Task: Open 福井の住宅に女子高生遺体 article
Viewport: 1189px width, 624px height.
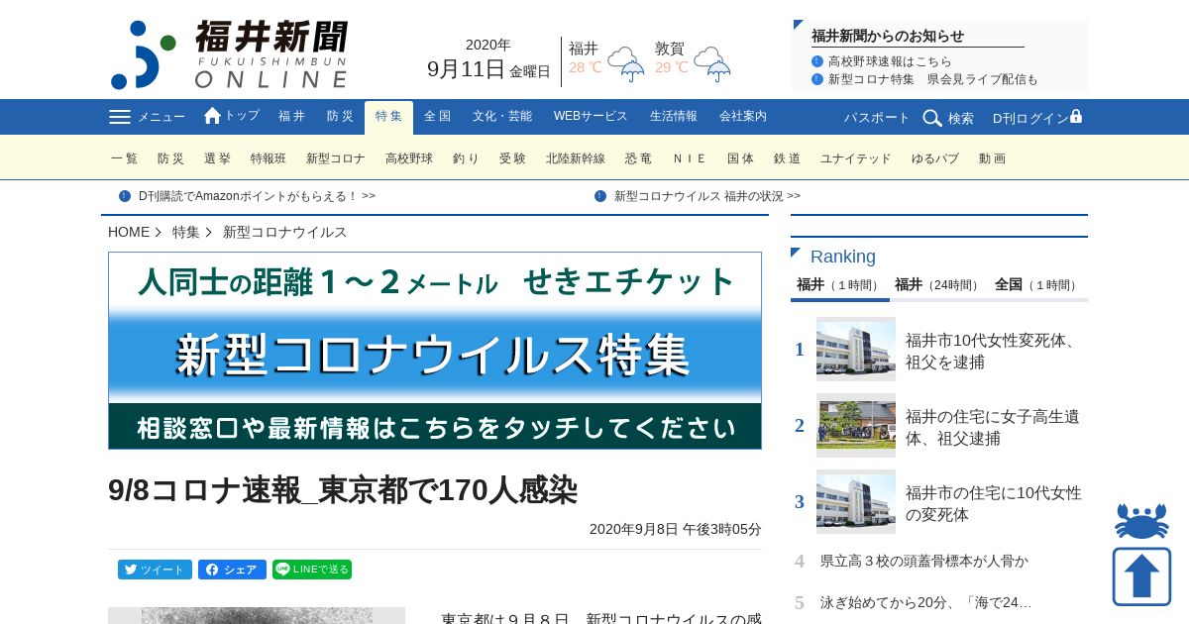Action: pyautogui.click(x=993, y=427)
